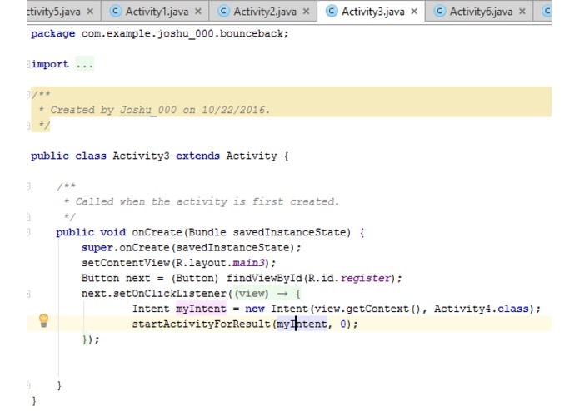Click the 'new' keyword before Intent
The height and width of the screenshot is (411, 579).
click(255, 309)
